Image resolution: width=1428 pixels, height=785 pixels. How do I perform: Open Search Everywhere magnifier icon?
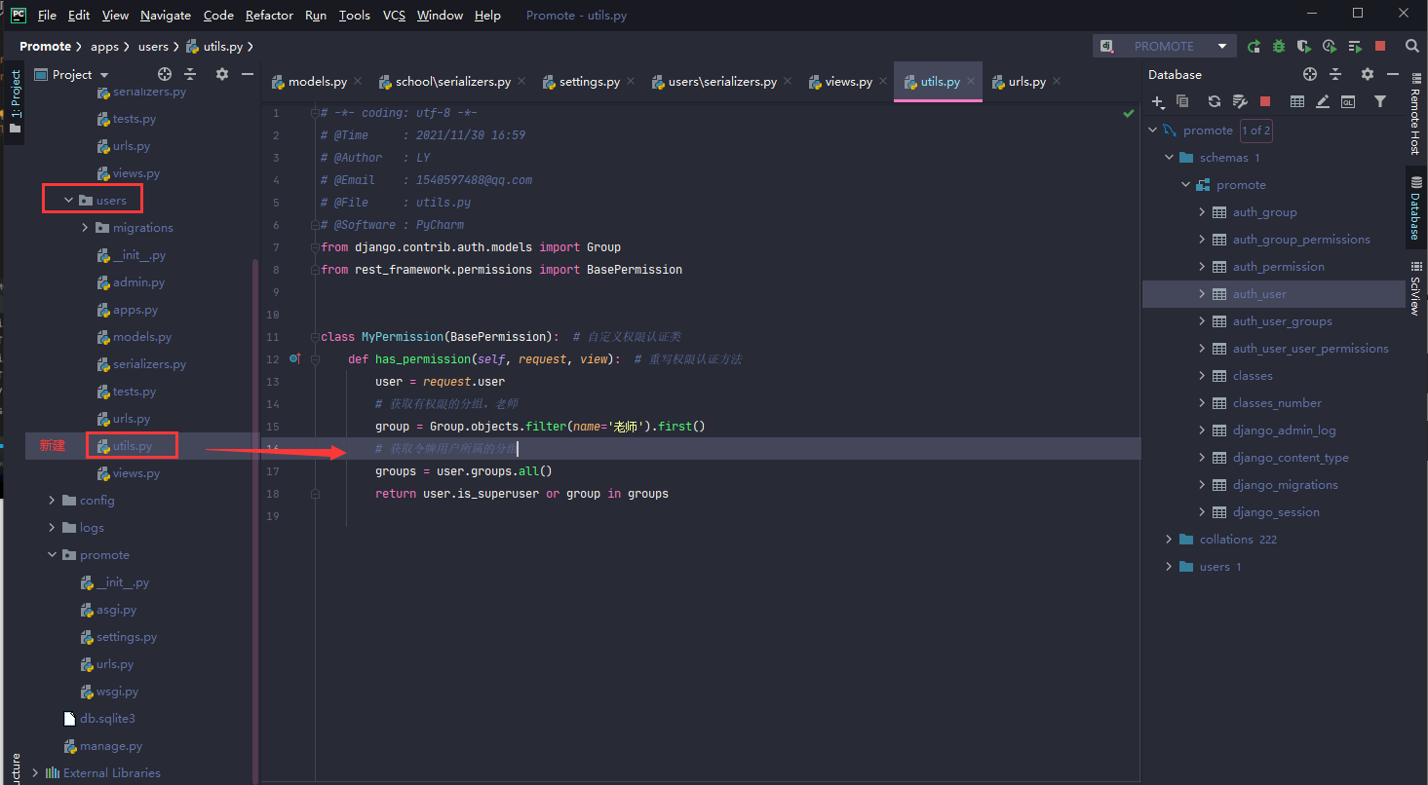1411,46
